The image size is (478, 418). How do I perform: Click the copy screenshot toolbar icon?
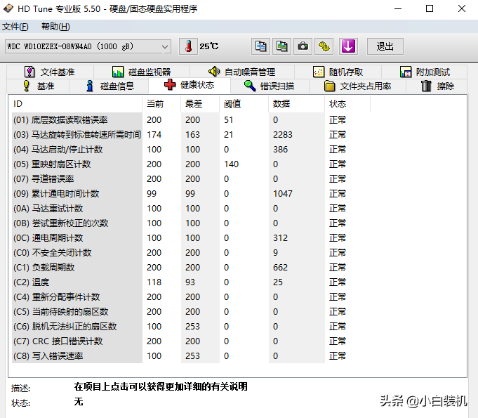(x=281, y=46)
